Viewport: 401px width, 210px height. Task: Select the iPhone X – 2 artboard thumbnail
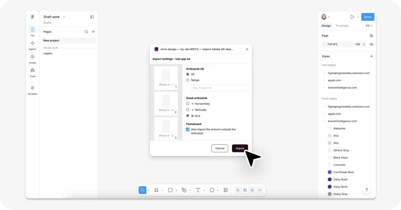pos(166,128)
